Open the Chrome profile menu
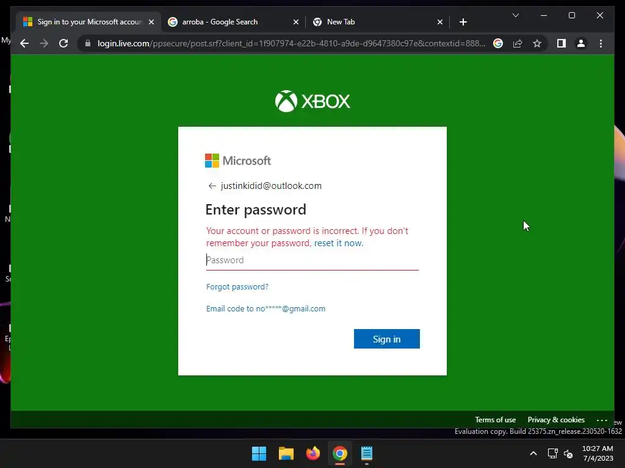Image resolution: width=625 pixels, height=468 pixels. coord(581,43)
